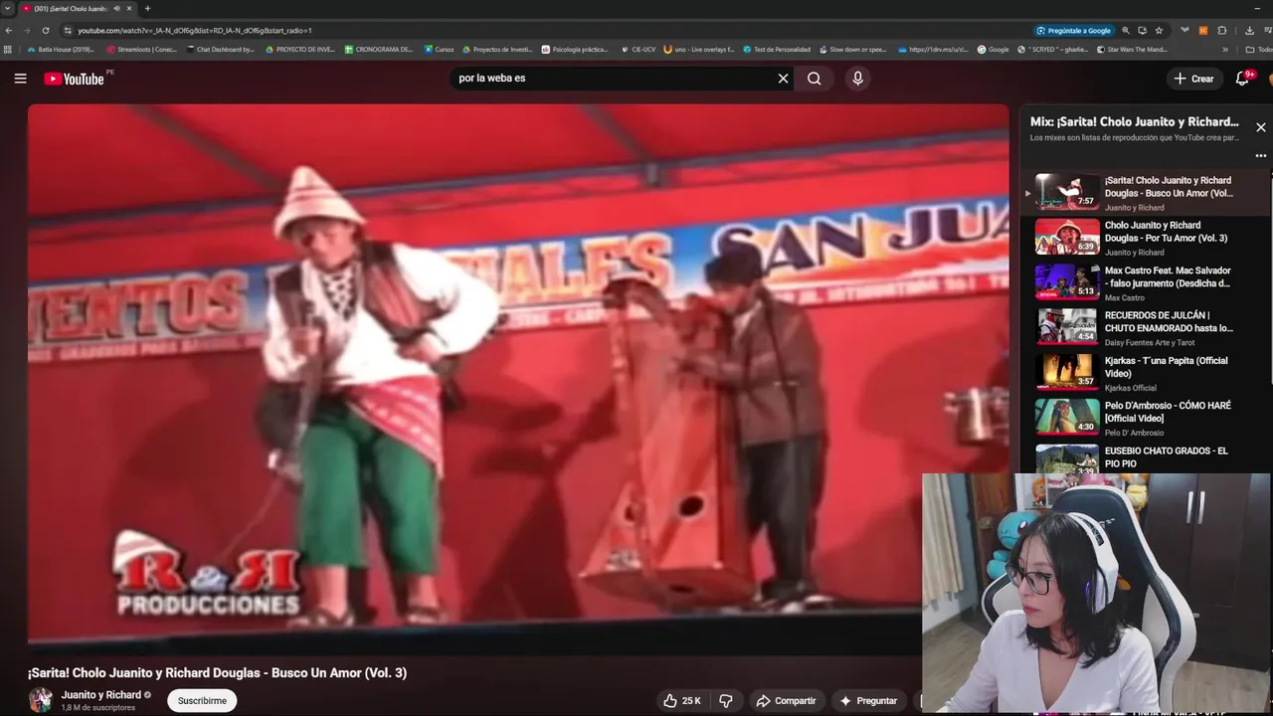The height and width of the screenshot is (716, 1273).
Task: Open the browser zoom magnifier icon
Action: 1126,31
